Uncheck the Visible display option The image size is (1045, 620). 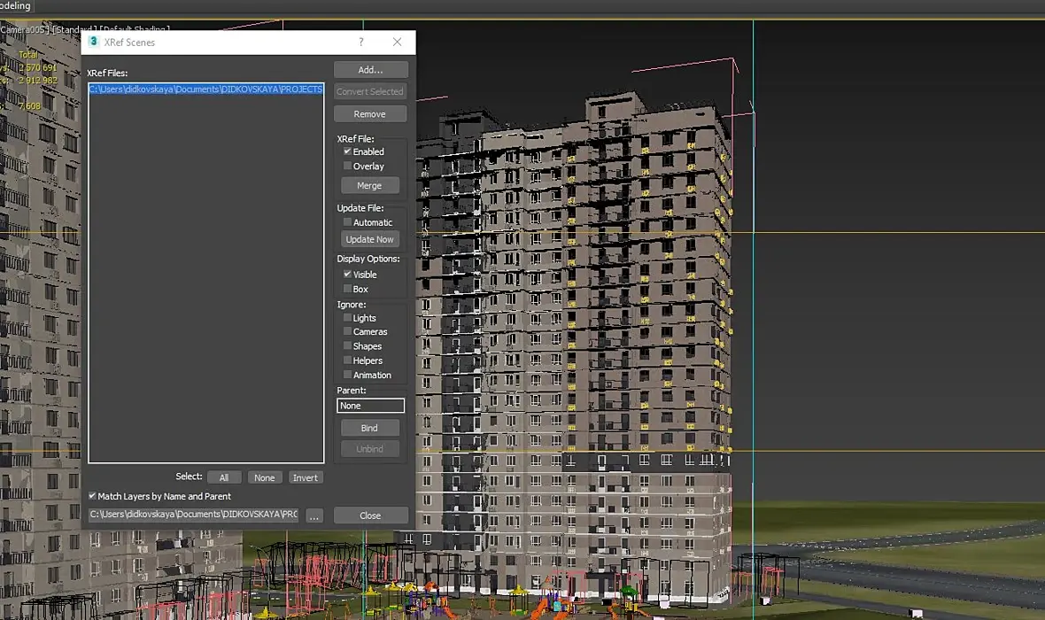tap(348, 275)
